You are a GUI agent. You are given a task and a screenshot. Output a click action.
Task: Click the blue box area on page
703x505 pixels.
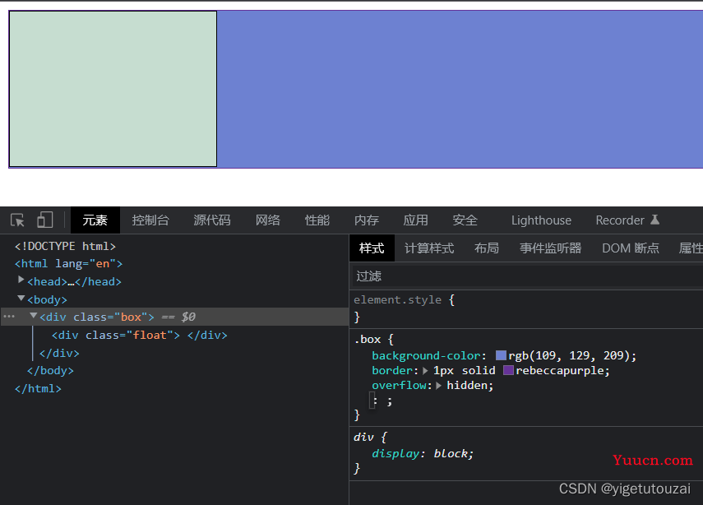click(460, 89)
